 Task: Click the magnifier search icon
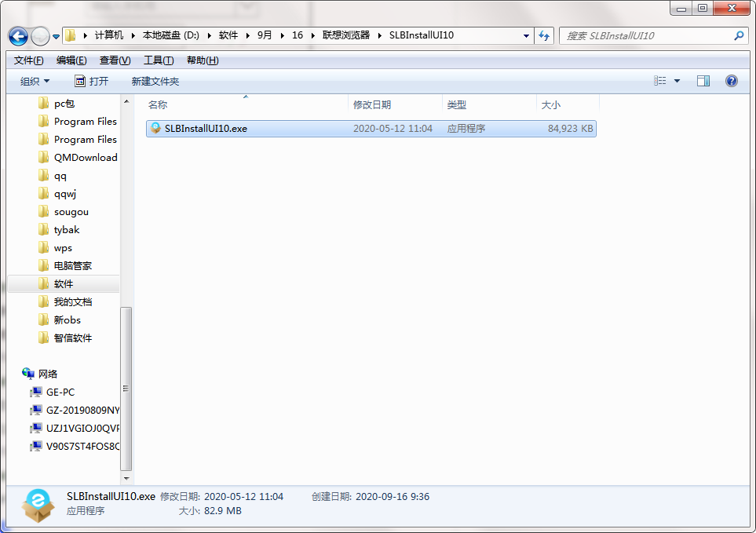[x=739, y=35]
